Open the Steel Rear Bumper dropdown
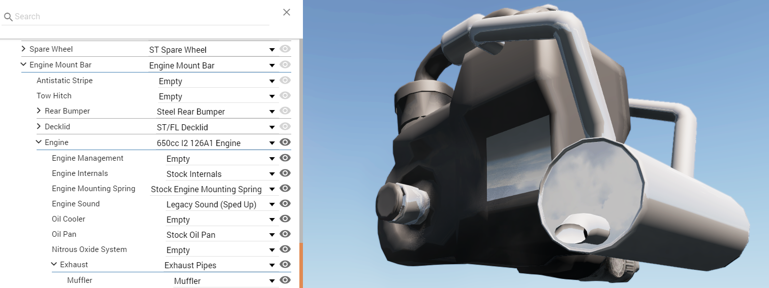The image size is (769, 288). click(217, 112)
